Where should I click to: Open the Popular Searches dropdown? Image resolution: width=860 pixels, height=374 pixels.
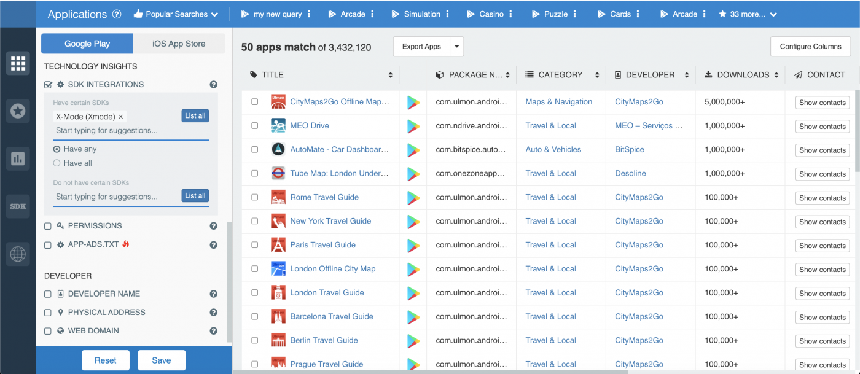pos(176,14)
